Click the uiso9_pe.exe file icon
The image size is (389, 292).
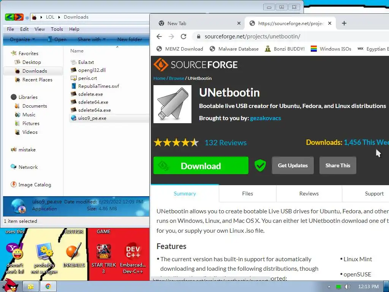73,118
